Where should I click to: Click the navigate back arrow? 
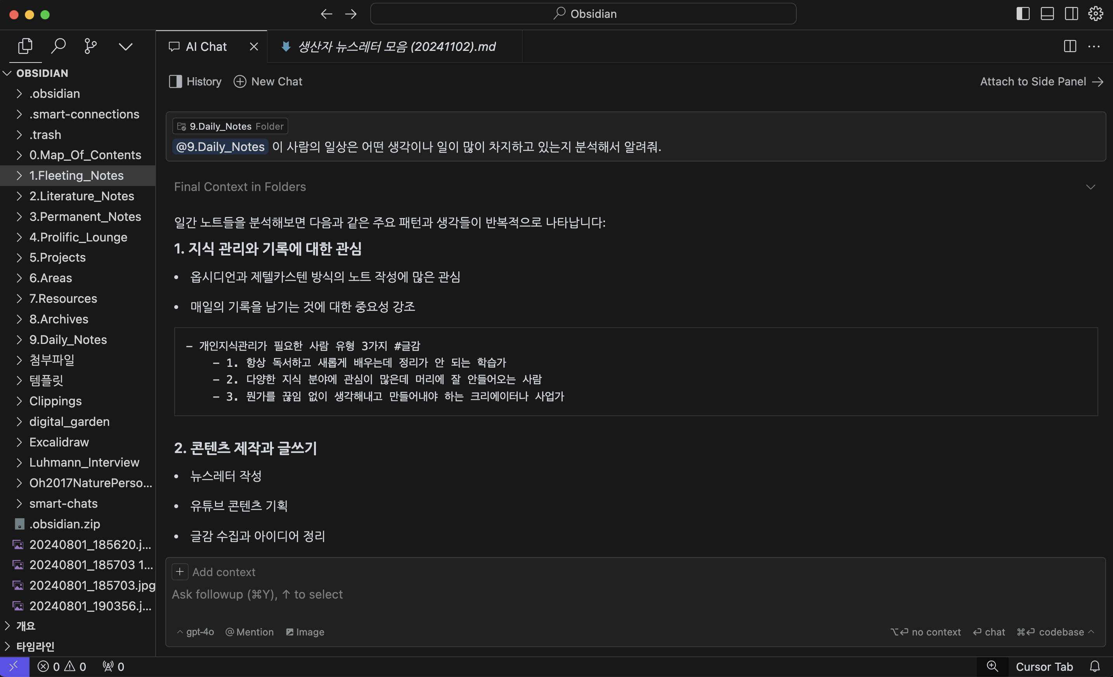pos(326,14)
